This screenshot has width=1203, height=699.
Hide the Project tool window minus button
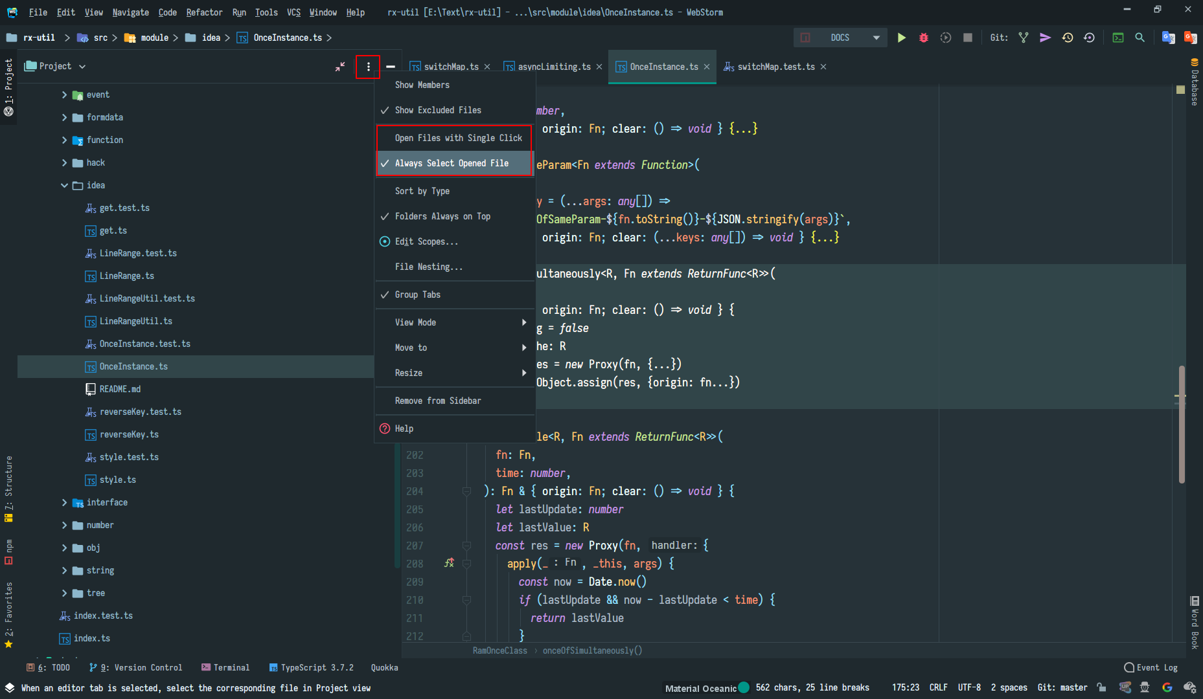click(391, 67)
